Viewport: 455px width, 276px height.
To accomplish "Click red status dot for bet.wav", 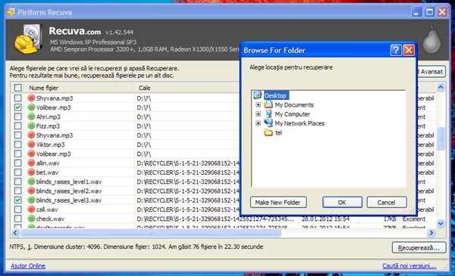I will click(x=31, y=172).
